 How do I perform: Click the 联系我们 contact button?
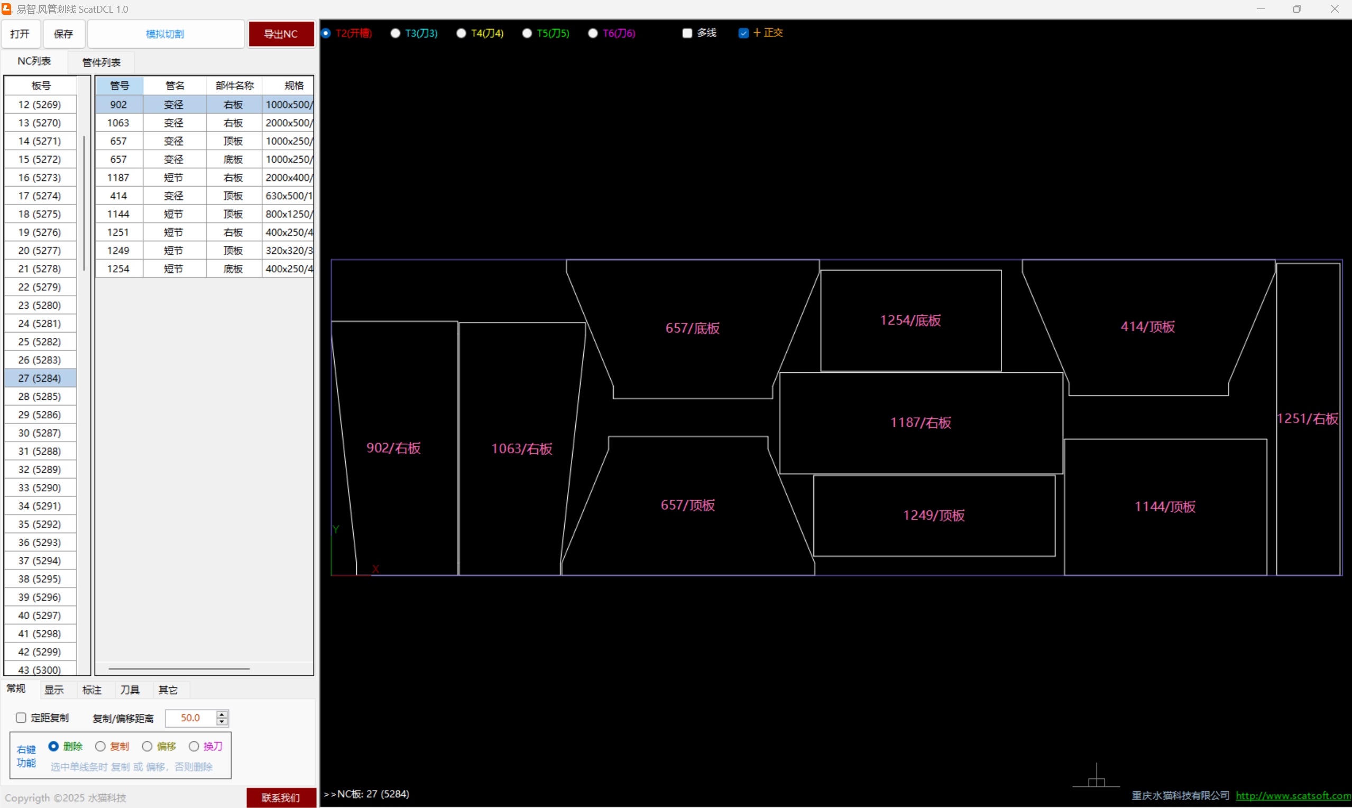281,797
